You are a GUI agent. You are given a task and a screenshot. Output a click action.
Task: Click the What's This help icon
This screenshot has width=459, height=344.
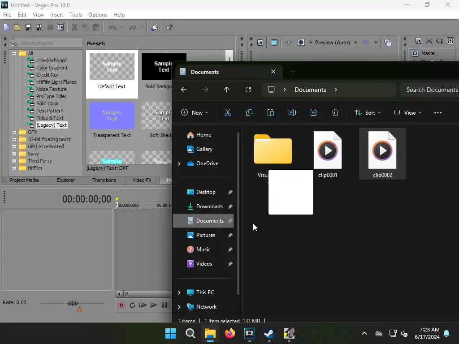click(169, 27)
